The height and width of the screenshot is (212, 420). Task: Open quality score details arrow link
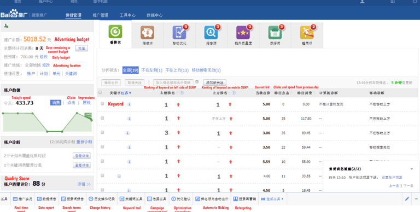(84, 185)
